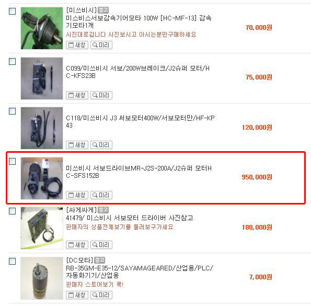Screen dimensions: 311x306
Task: Check the box for the C118 HF-KP43 motor
Action: coord(13,111)
